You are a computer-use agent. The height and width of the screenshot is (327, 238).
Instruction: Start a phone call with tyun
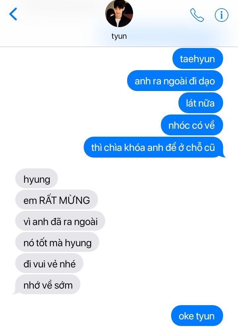197,15
